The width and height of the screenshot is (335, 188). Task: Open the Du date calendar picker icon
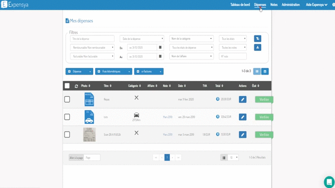point(160,47)
